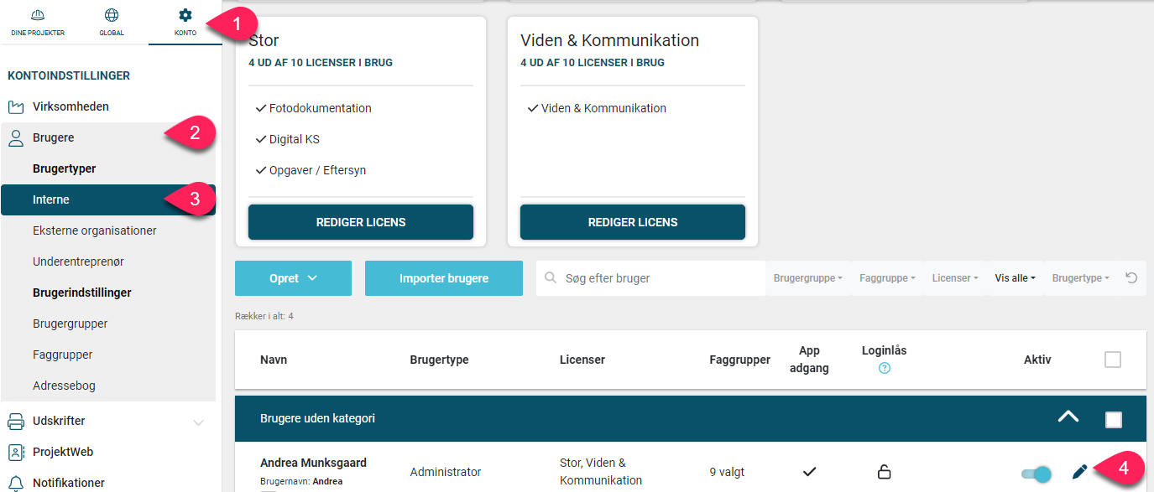The height and width of the screenshot is (492, 1154).
Task: Open Notifikationer bell icon in sidebar
Action: [x=16, y=483]
